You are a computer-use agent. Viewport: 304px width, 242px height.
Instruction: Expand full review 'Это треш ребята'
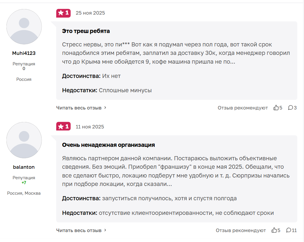[x=81, y=108]
